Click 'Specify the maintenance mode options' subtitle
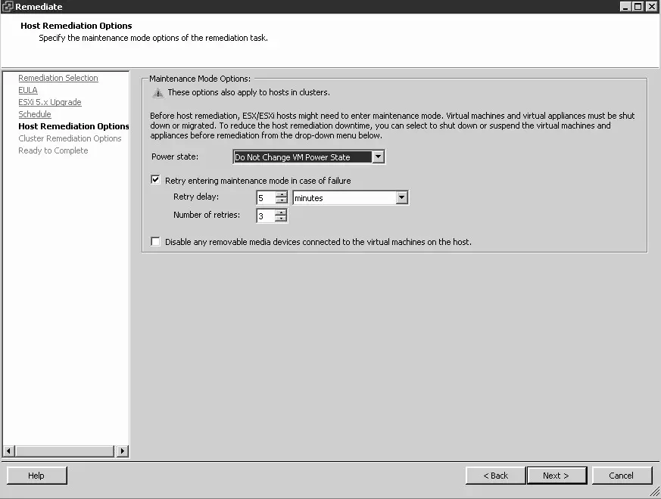This screenshot has width=661, height=499. [154, 38]
